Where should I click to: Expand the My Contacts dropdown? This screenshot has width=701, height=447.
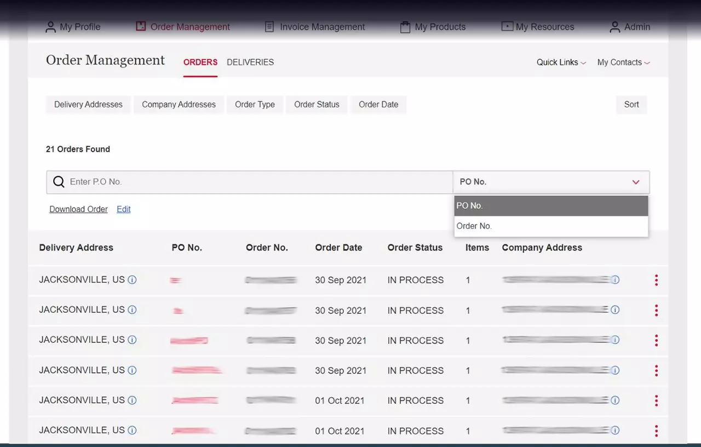(623, 62)
